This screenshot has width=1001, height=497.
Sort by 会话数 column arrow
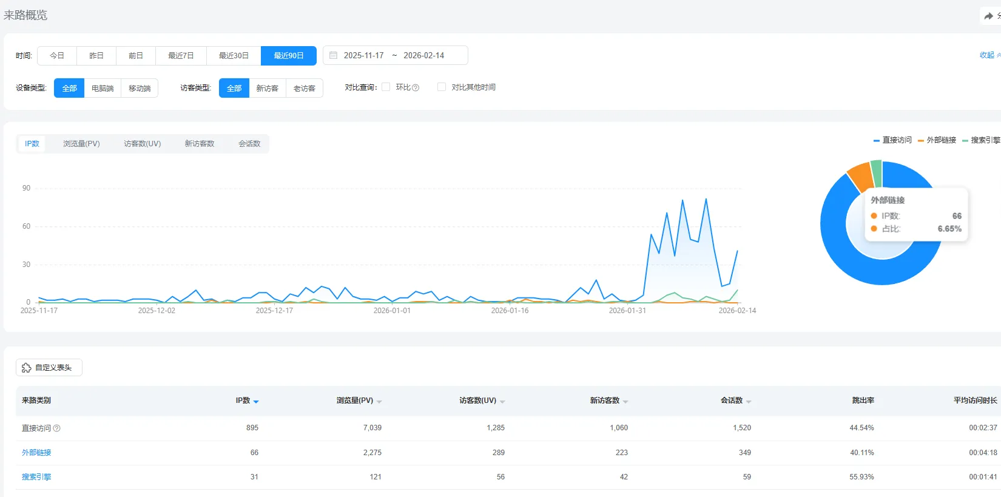[x=749, y=401]
